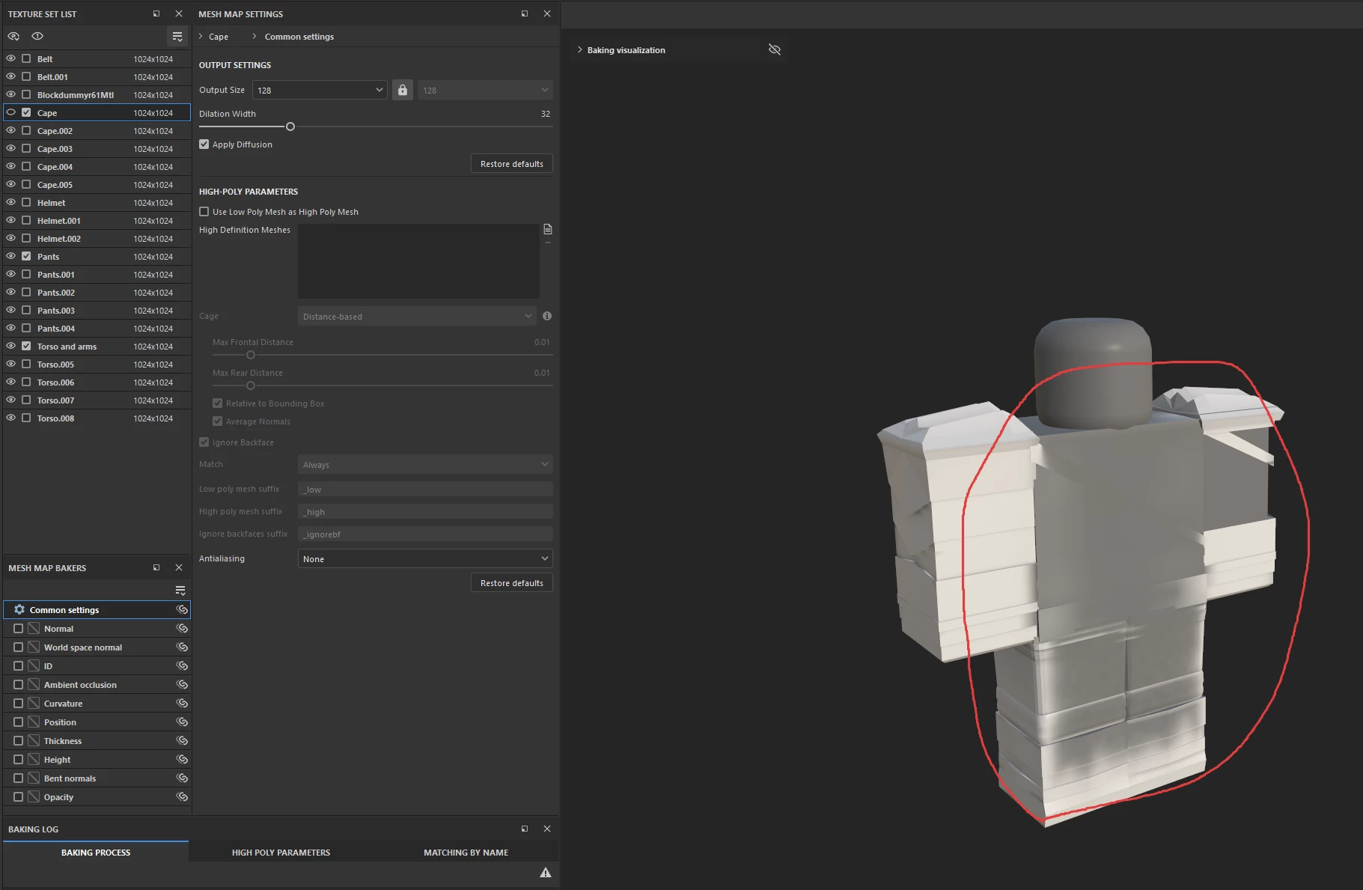Viewport: 1363px width, 890px height.
Task: Click Low poly mesh suffix field
Action: 425,489
